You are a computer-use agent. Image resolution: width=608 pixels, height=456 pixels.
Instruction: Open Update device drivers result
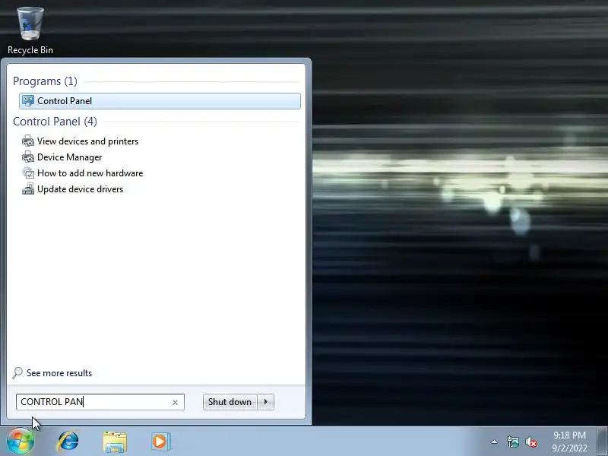pyautogui.click(x=80, y=188)
